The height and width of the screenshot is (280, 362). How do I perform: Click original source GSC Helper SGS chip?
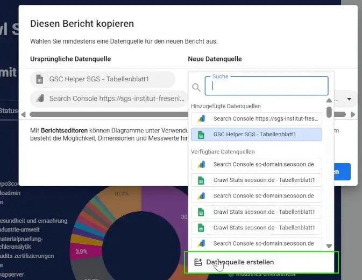coord(103,79)
